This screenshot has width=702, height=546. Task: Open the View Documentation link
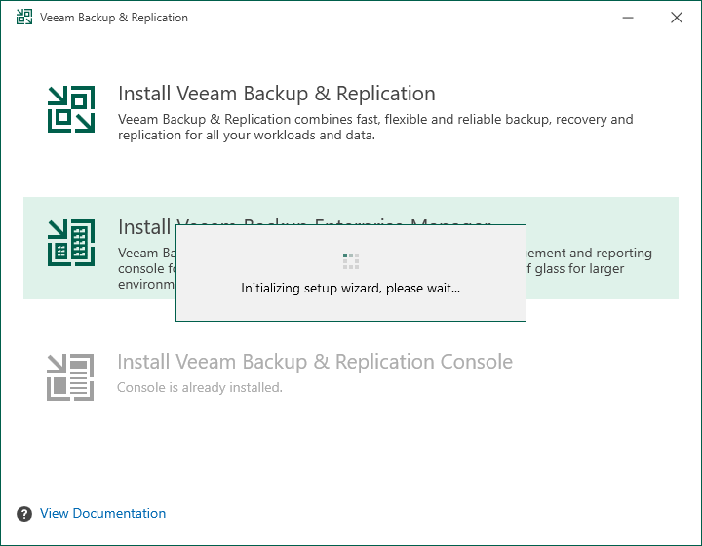click(103, 513)
